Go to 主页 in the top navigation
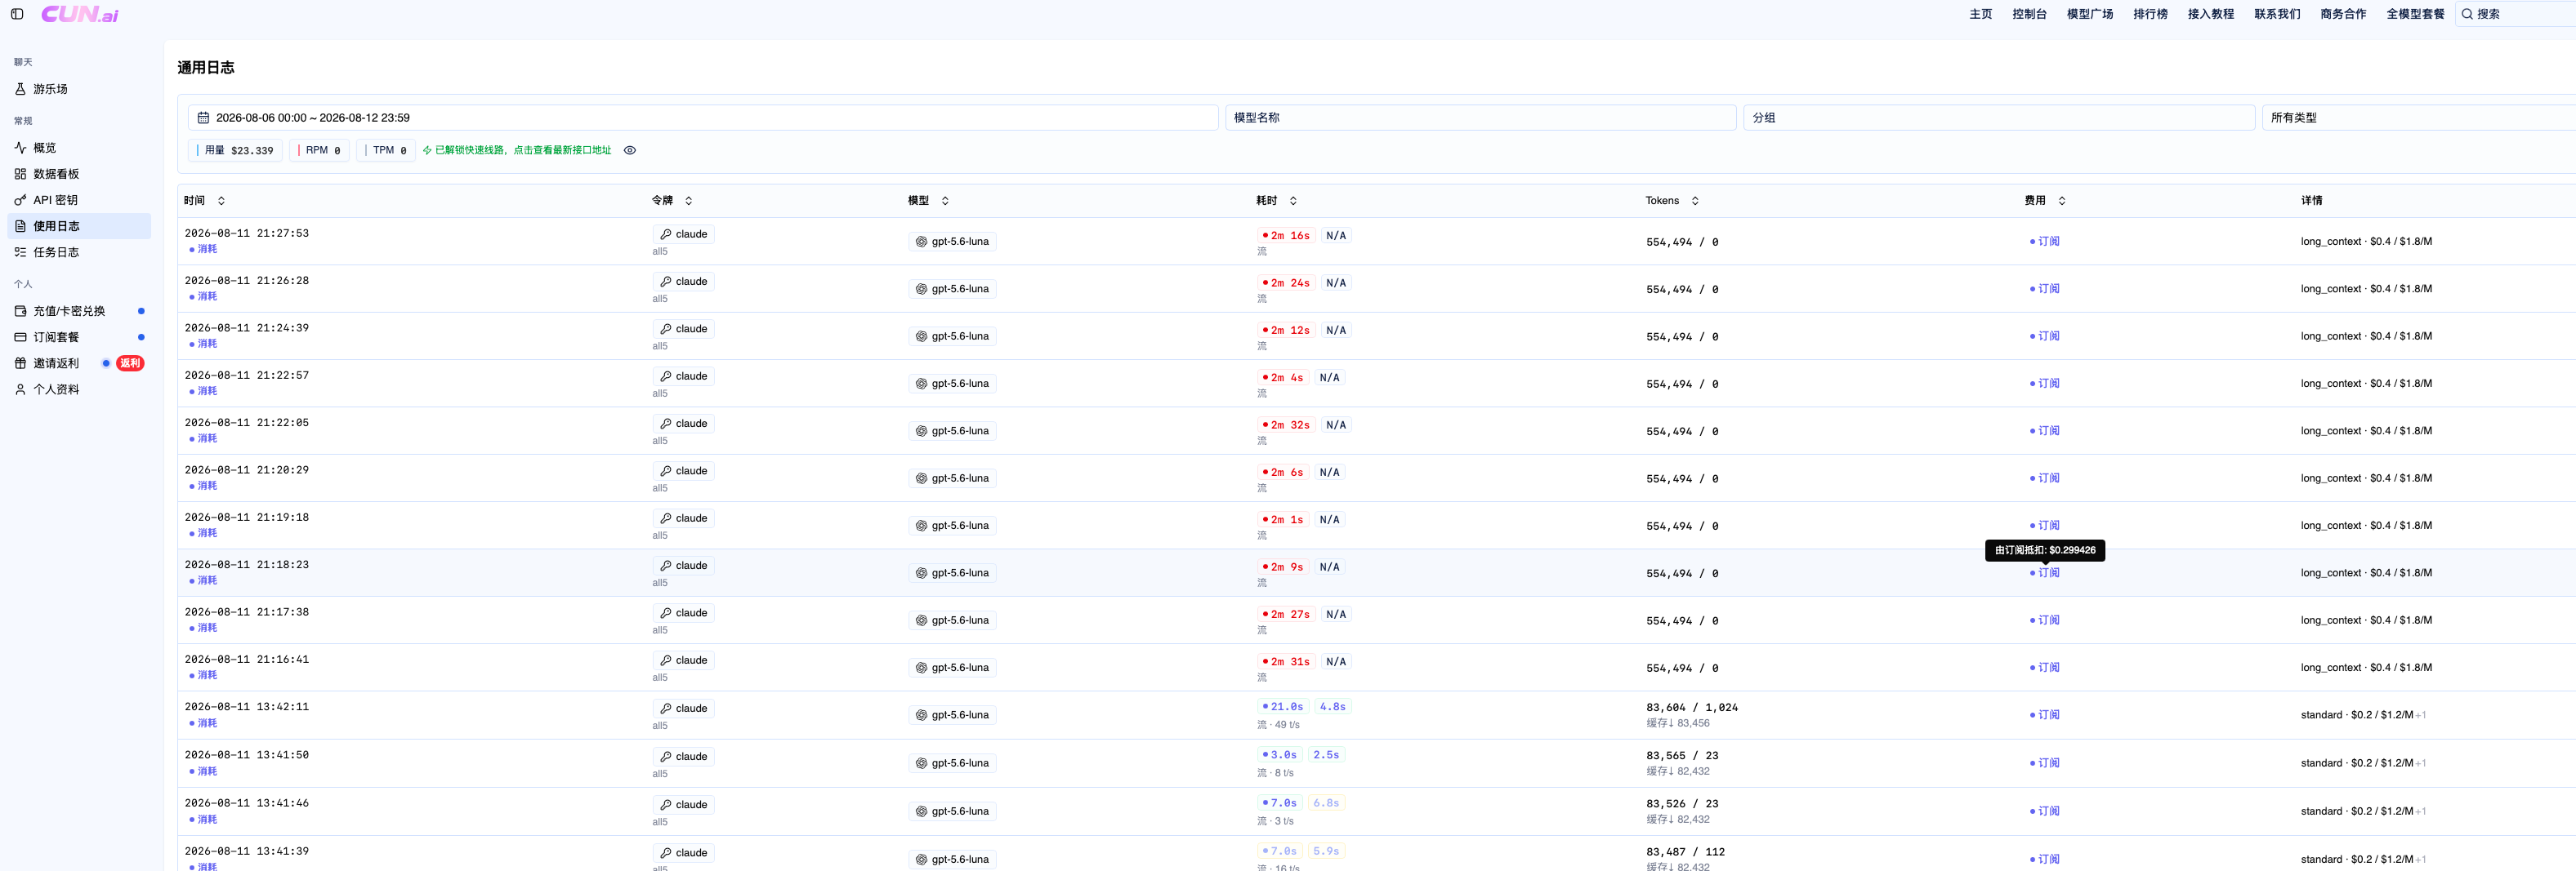The image size is (2576, 871). point(1980,14)
